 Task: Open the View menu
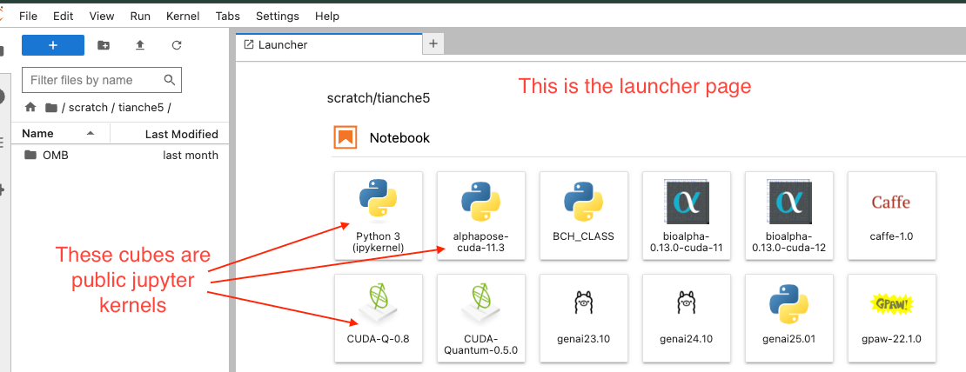[101, 16]
